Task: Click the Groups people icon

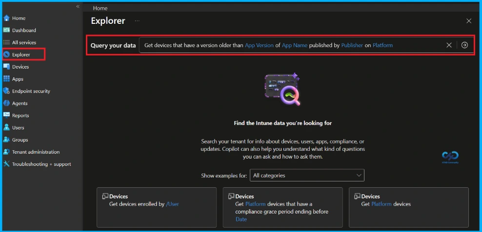Action: click(x=6, y=140)
